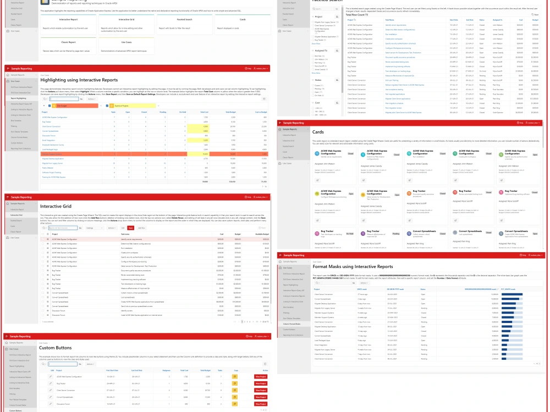550x412 pixels.
Task: Collapse the Project facet section
Action: click(313, 17)
